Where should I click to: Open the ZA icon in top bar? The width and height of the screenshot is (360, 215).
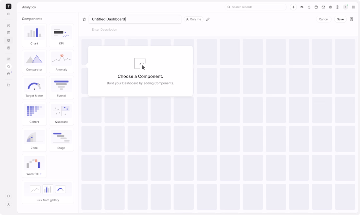pos(302,7)
